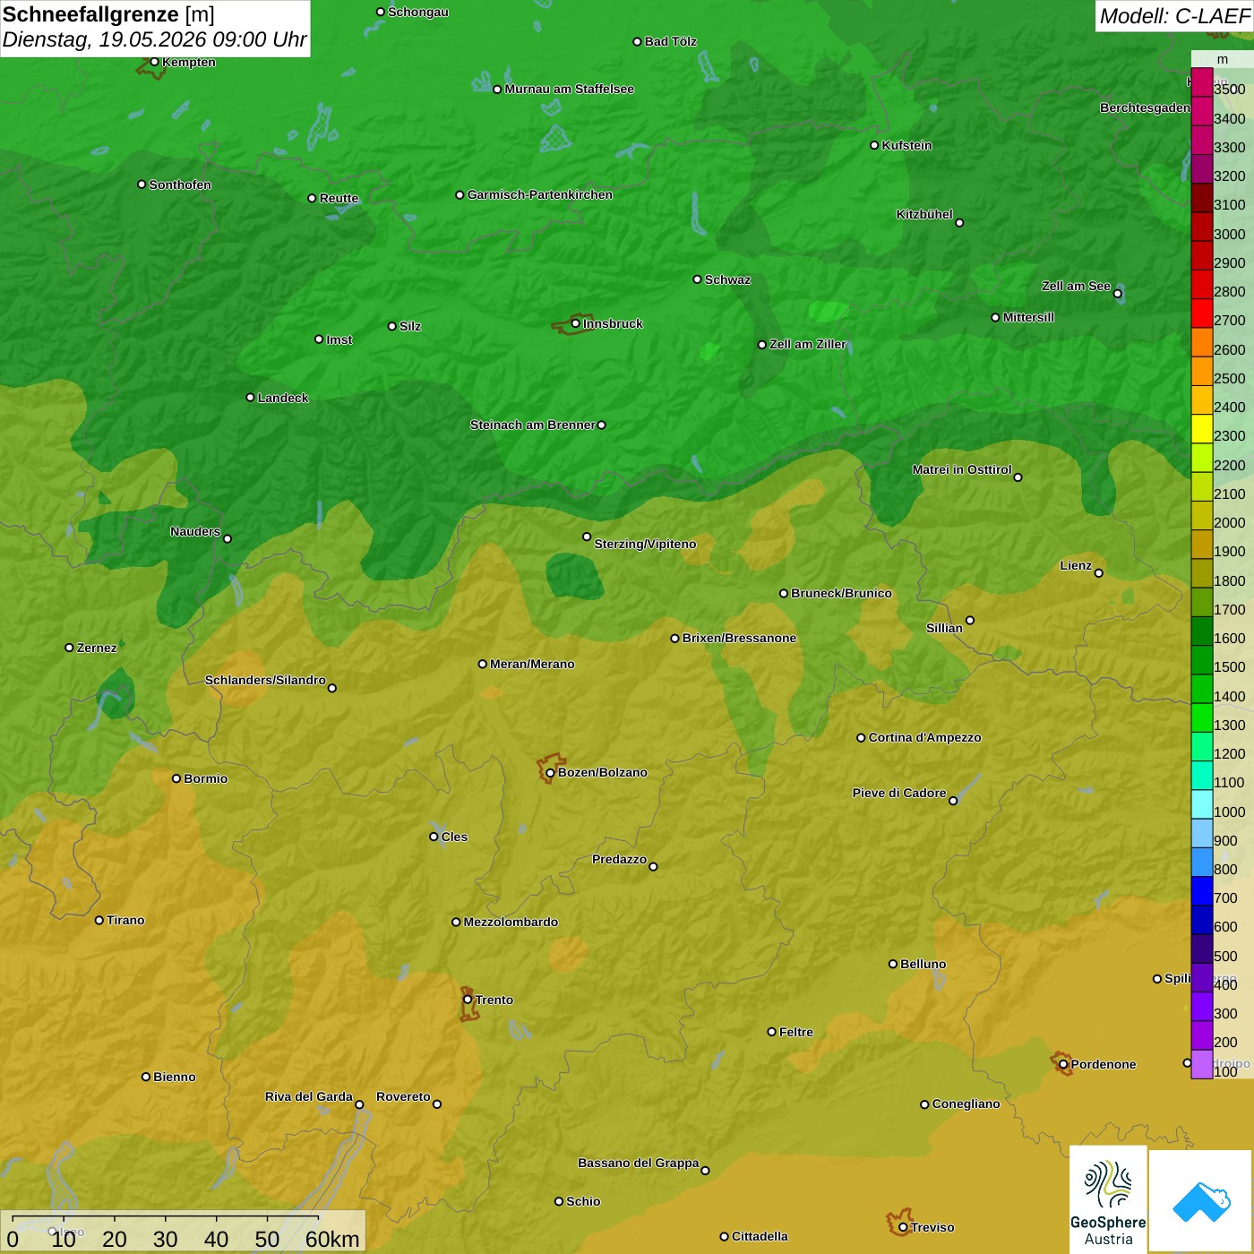The image size is (1254, 1254).
Task: Click the Trento city marker
Action: pyautogui.click(x=468, y=1000)
